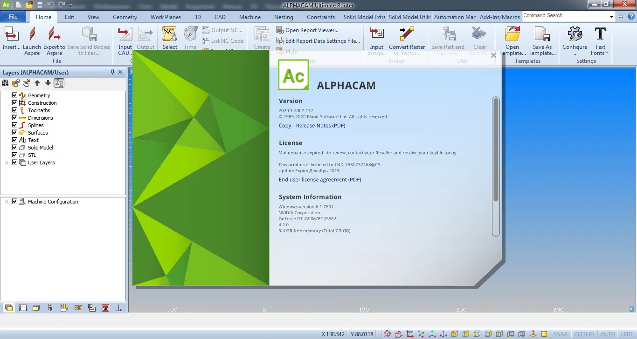Screen dimensions: 637x339
Task: Open the Command Search dropdown arrow
Action: pos(611,15)
